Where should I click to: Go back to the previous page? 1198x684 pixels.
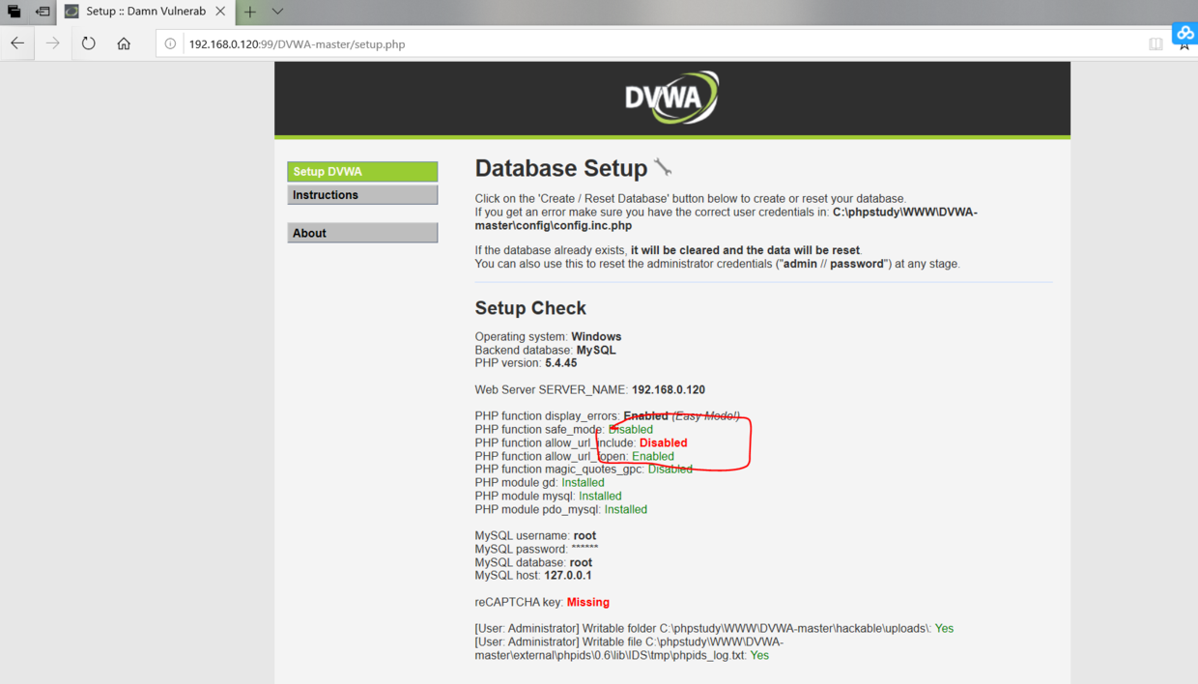(17, 43)
